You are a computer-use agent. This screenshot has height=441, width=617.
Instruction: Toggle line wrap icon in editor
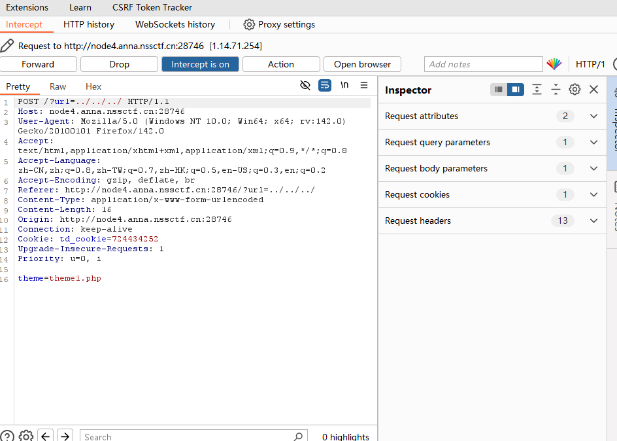325,86
